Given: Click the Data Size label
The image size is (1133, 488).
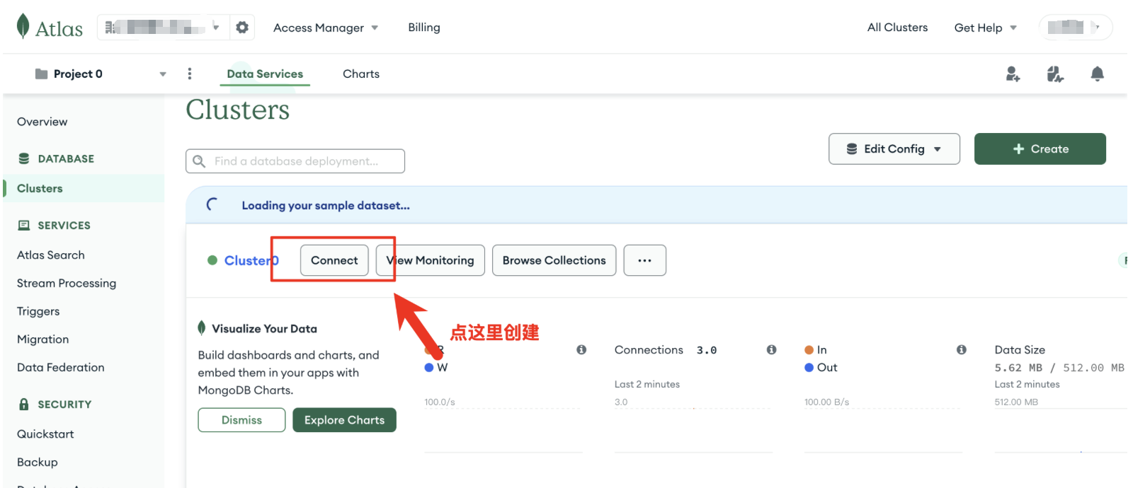Looking at the screenshot, I should pos(1020,349).
